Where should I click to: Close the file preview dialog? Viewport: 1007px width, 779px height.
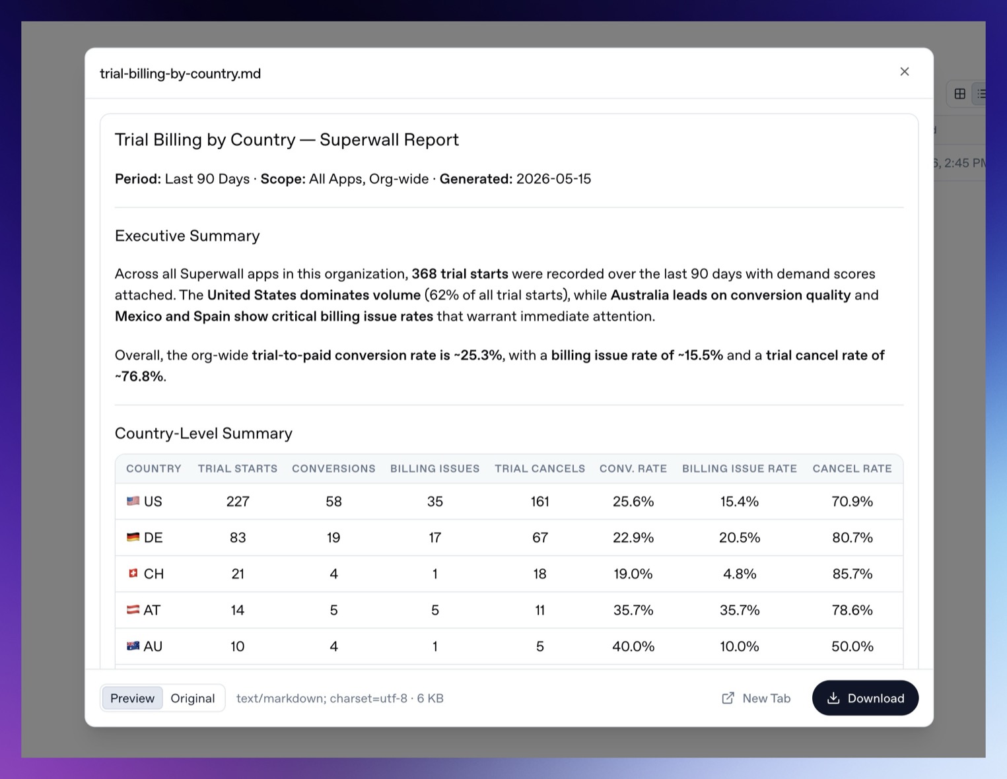click(904, 72)
